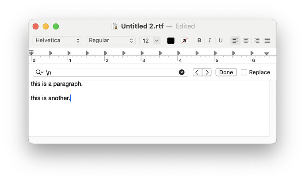The width and height of the screenshot is (305, 181).
Task: Toggle bold formatting button
Action: click(x=199, y=41)
